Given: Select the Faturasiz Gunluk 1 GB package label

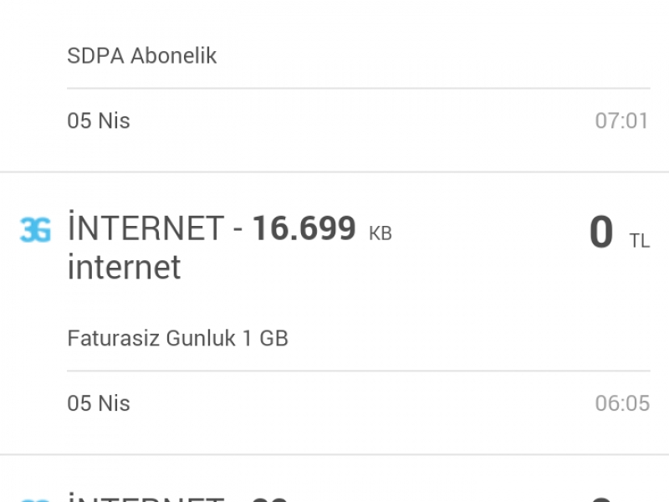Looking at the screenshot, I should point(177,339).
